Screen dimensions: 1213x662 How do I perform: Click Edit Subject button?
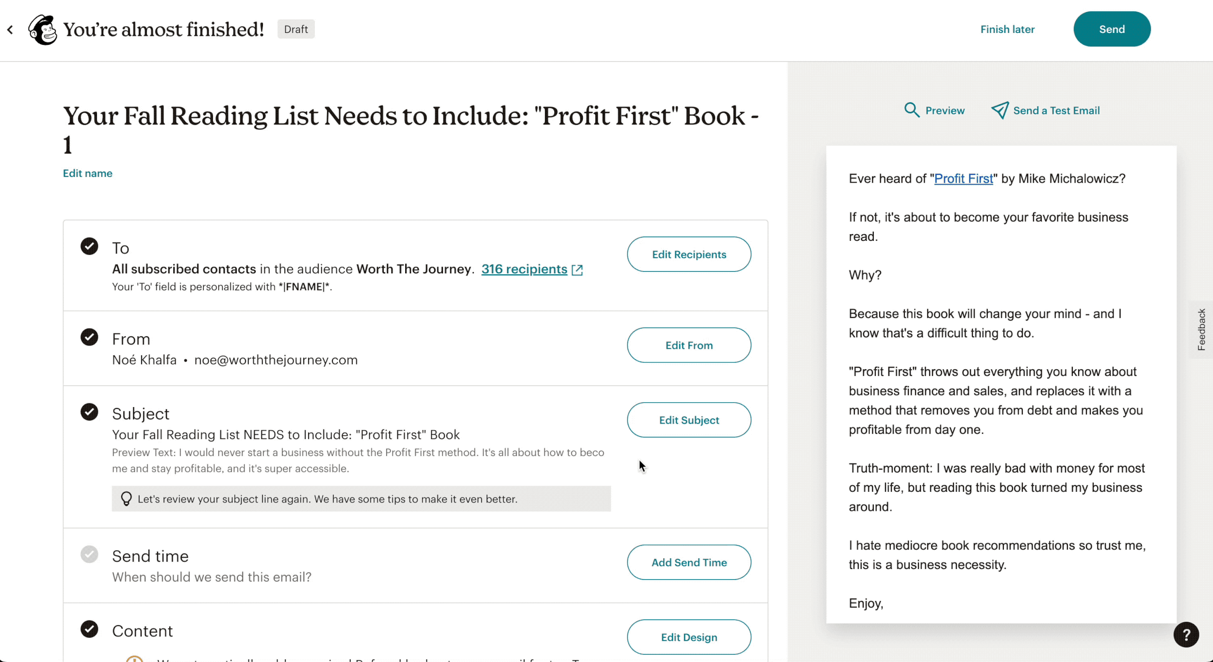(689, 420)
